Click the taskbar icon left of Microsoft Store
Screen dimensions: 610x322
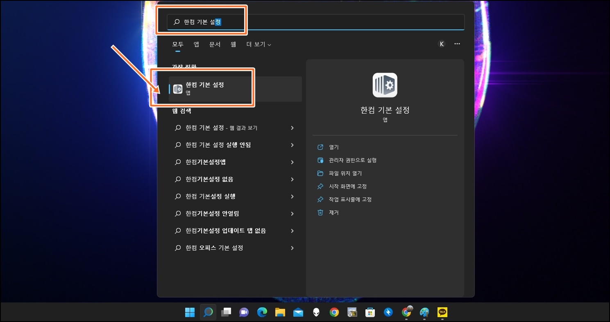click(352, 312)
